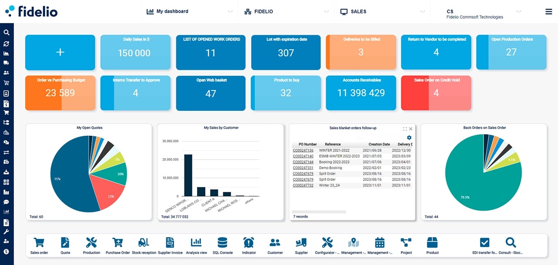Open Interco Transfer to Approve tile
Viewport: 558px width, 265px height.
(x=135, y=93)
